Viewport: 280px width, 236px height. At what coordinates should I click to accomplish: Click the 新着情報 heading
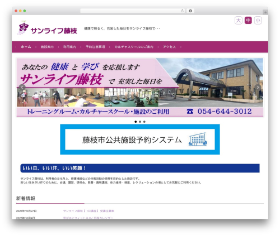point(26,199)
